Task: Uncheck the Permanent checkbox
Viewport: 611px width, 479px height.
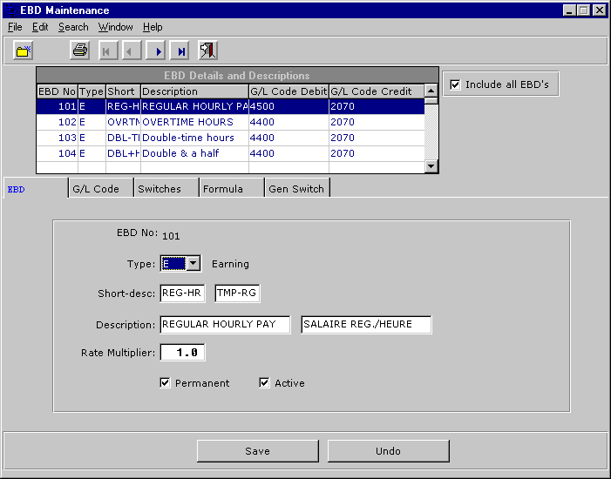Action: pyautogui.click(x=165, y=383)
